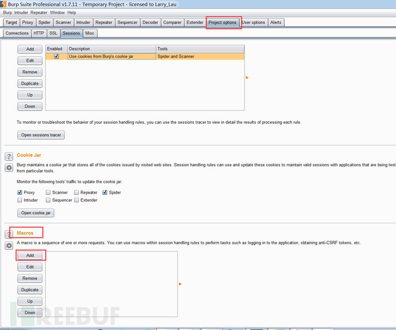Add a new session handling rule
This screenshot has width=396, height=330.
[x=30, y=49]
